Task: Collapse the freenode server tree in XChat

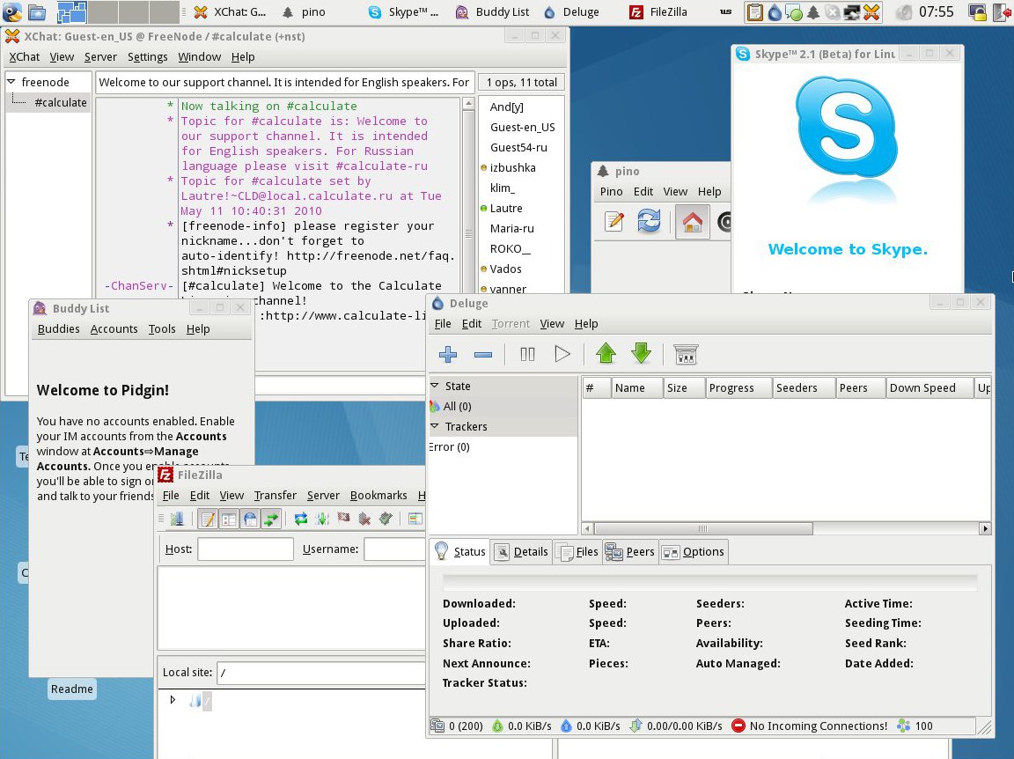Action: (x=11, y=82)
